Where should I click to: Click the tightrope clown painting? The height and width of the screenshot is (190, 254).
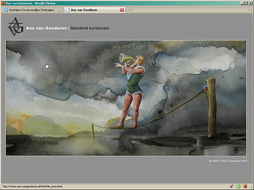[x=126, y=98]
